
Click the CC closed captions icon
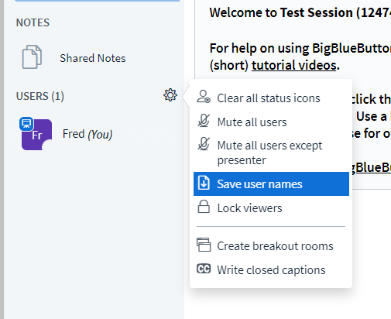pyautogui.click(x=204, y=269)
